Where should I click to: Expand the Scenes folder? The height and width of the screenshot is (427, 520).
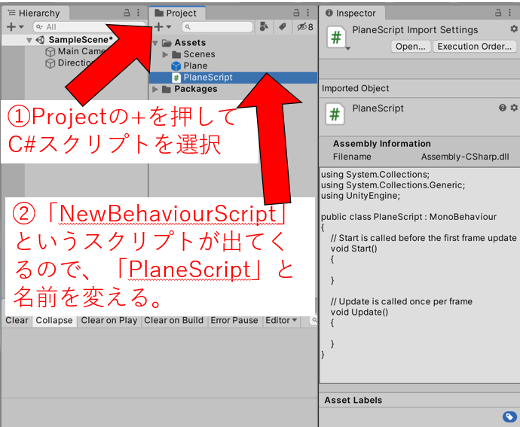coord(165,54)
